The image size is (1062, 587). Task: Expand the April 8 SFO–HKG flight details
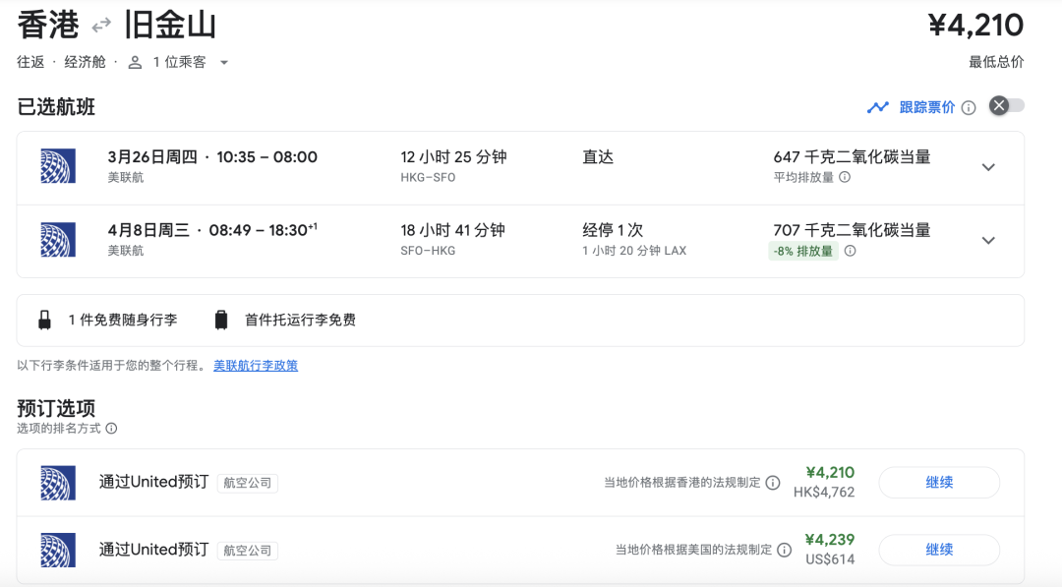988,240
